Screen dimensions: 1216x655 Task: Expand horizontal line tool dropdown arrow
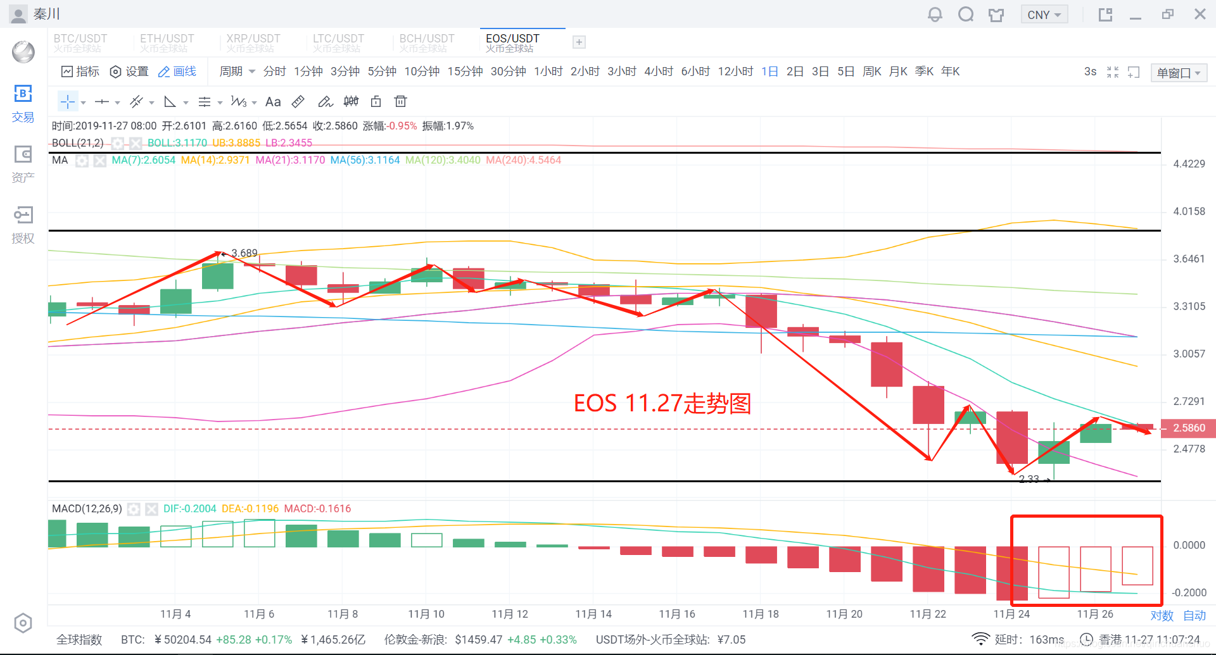(117, 103)
